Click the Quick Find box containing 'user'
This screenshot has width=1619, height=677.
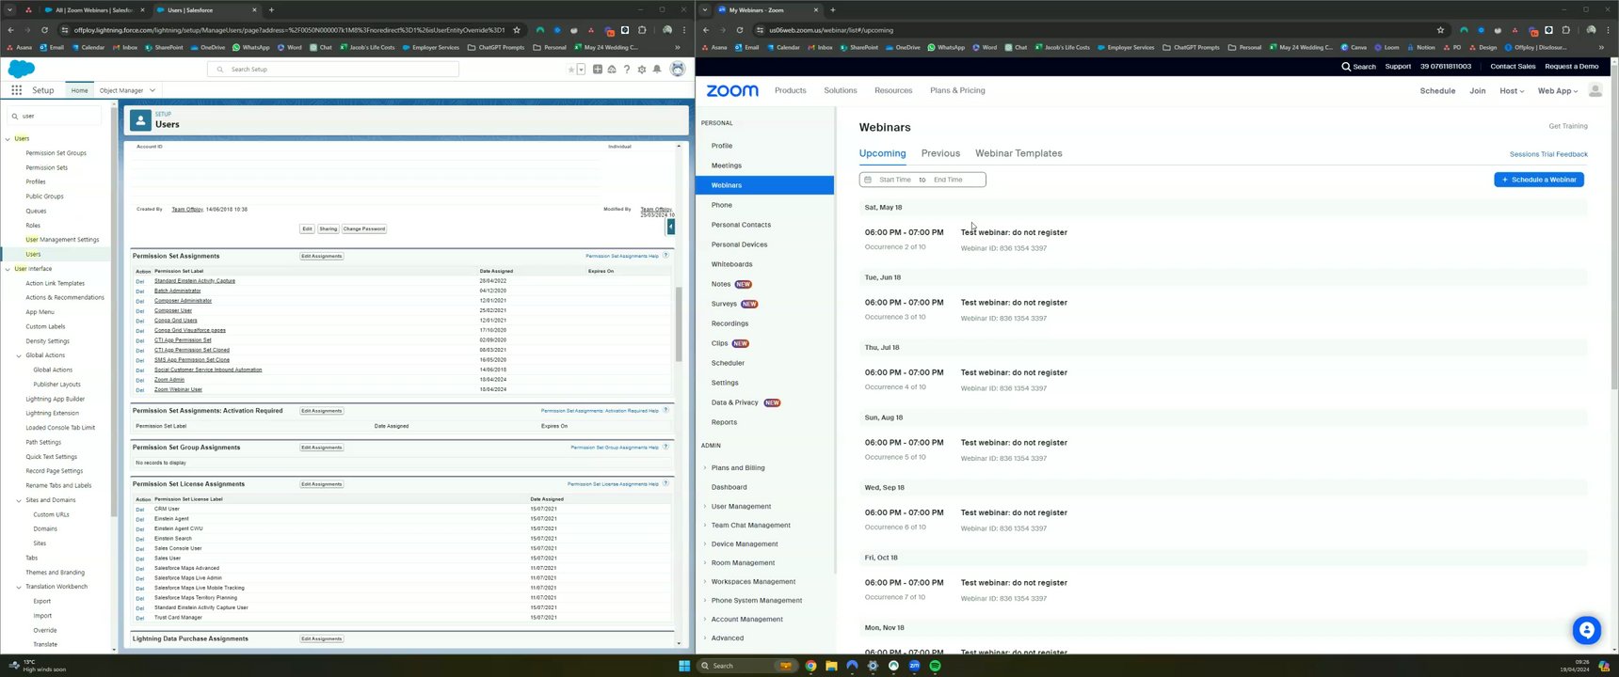click(x=55, y=116)
